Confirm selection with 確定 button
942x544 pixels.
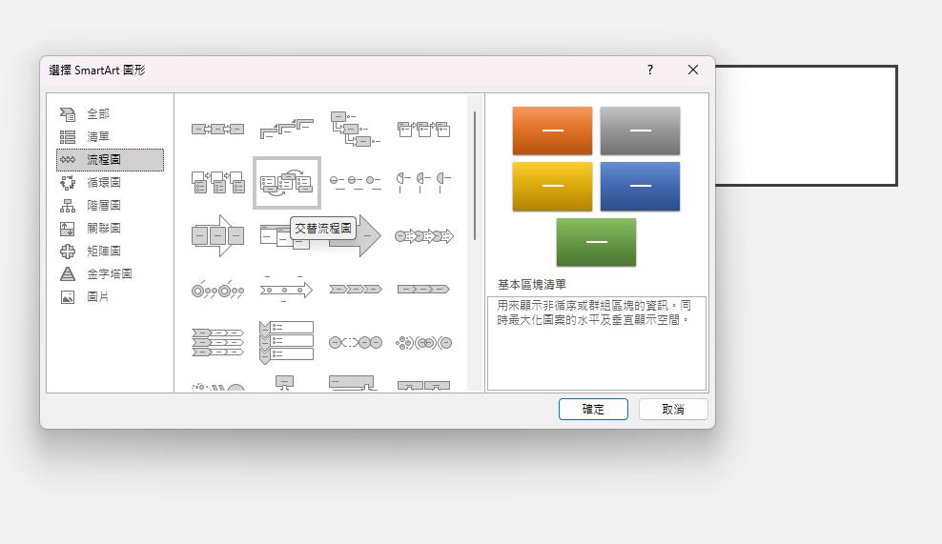pos(593,409)
